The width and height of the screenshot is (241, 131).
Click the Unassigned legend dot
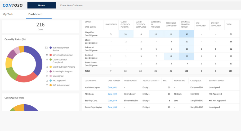coord(50,76)
